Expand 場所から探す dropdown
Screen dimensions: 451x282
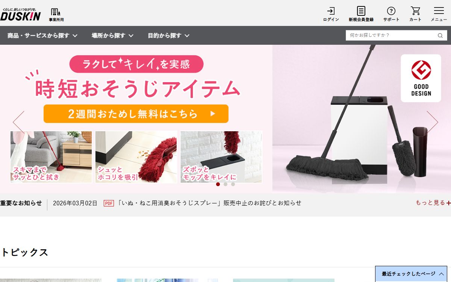click(112, 35)
